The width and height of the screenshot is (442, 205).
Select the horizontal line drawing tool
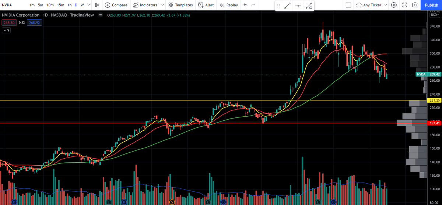pos(298,6)
